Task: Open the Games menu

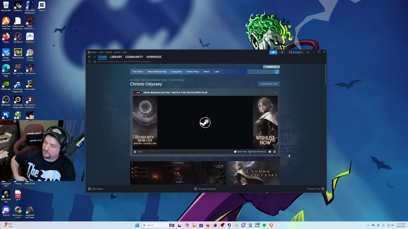Action: click(x=117, y=52)
